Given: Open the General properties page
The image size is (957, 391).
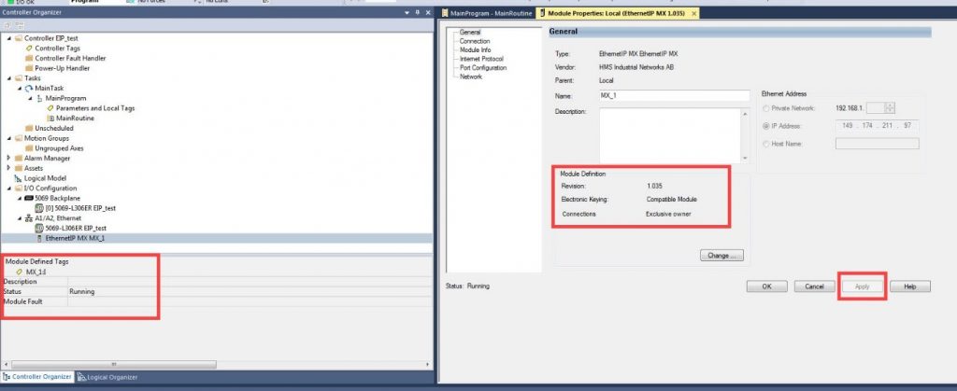Looking at the screenshot, I should 470,33.
